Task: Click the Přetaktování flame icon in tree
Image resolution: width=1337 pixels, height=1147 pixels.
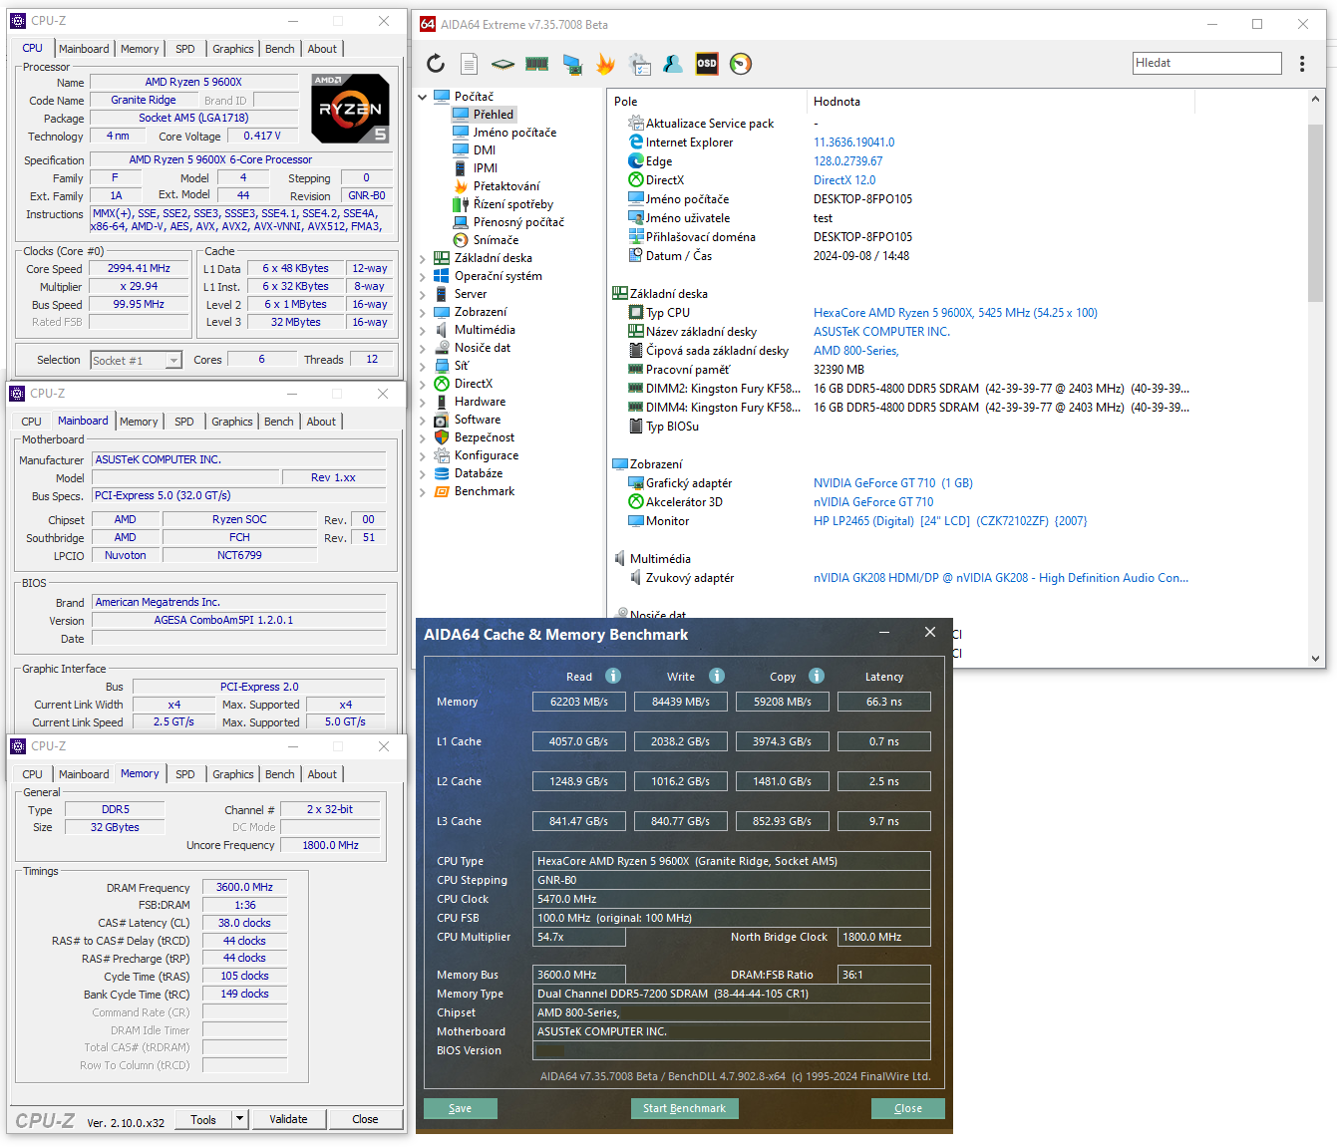Action: pos(461,186)
